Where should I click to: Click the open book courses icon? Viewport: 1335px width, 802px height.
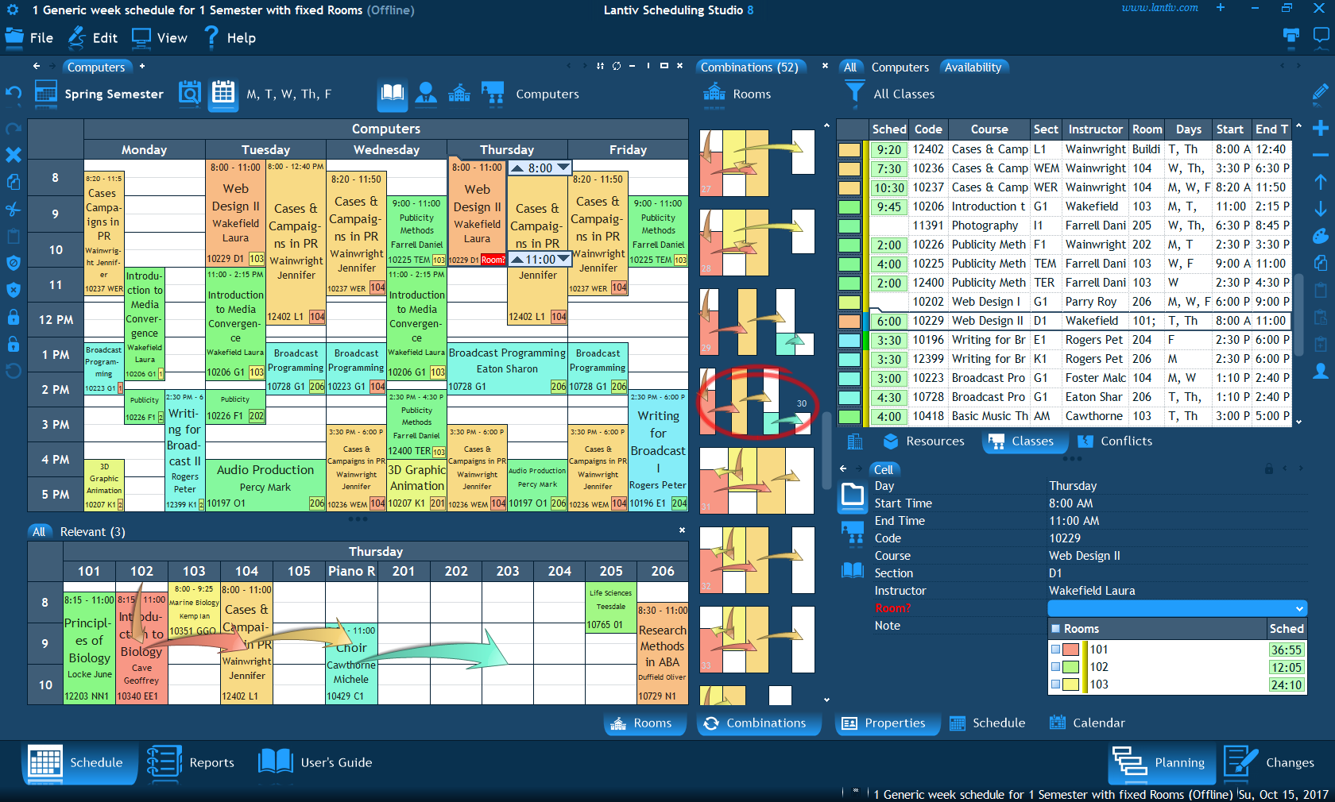pos(393,94)
